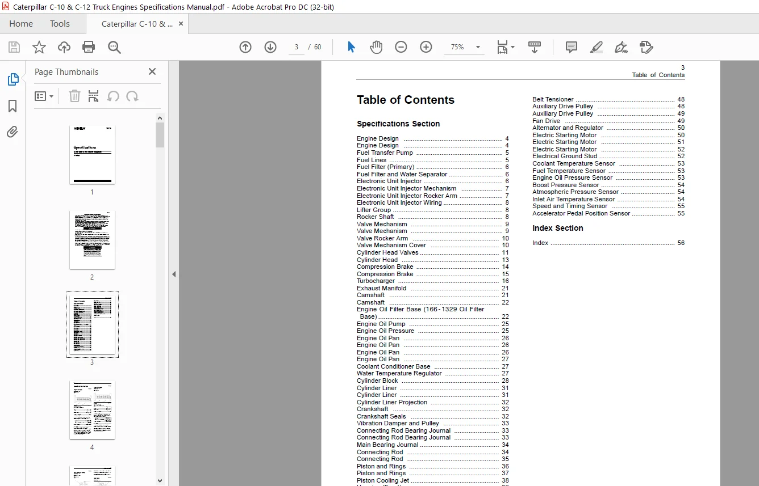Open the find text magnifier
This screenshot has width=759, height=486.
click(x=114, y=47)
